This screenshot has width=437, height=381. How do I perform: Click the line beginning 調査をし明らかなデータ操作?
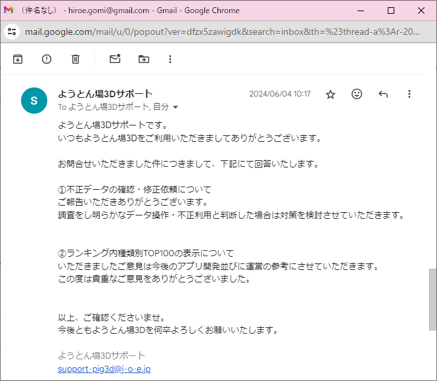(231, 215)
